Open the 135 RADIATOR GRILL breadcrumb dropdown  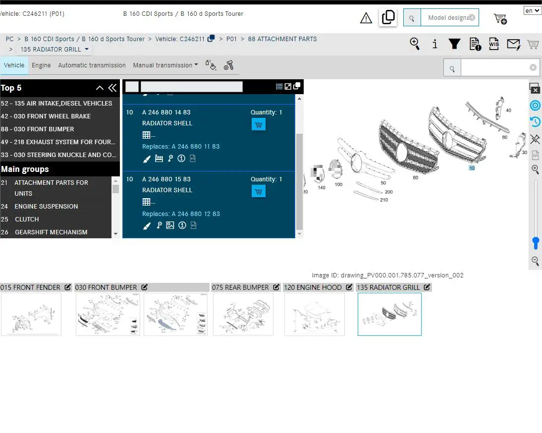pos(54,50)
